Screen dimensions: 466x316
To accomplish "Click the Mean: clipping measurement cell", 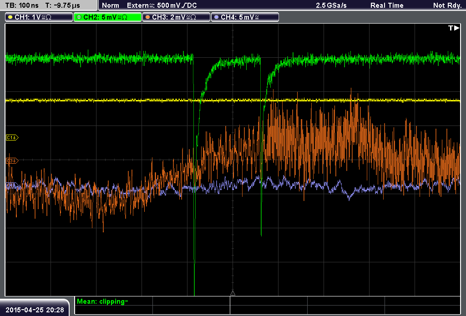I will pyautogui.click(x=113, y=301).
